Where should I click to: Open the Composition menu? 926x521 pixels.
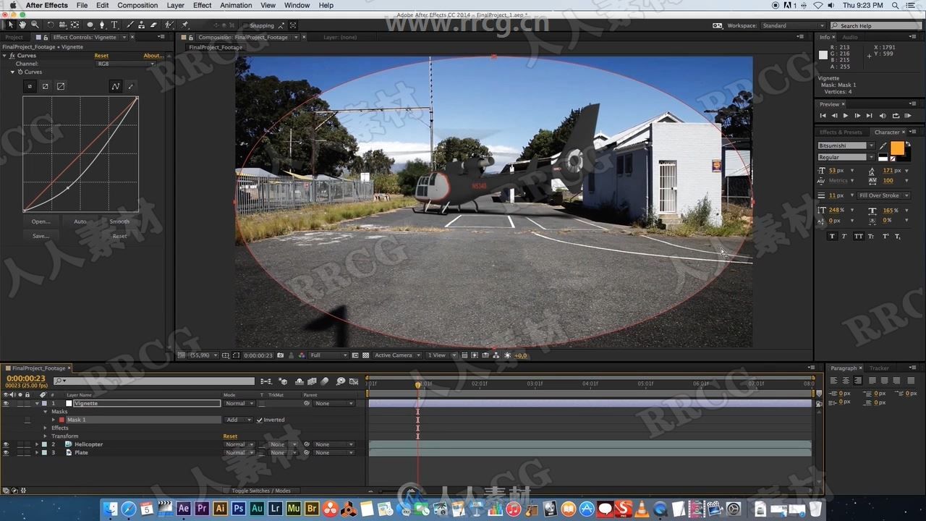pos(137,5)
